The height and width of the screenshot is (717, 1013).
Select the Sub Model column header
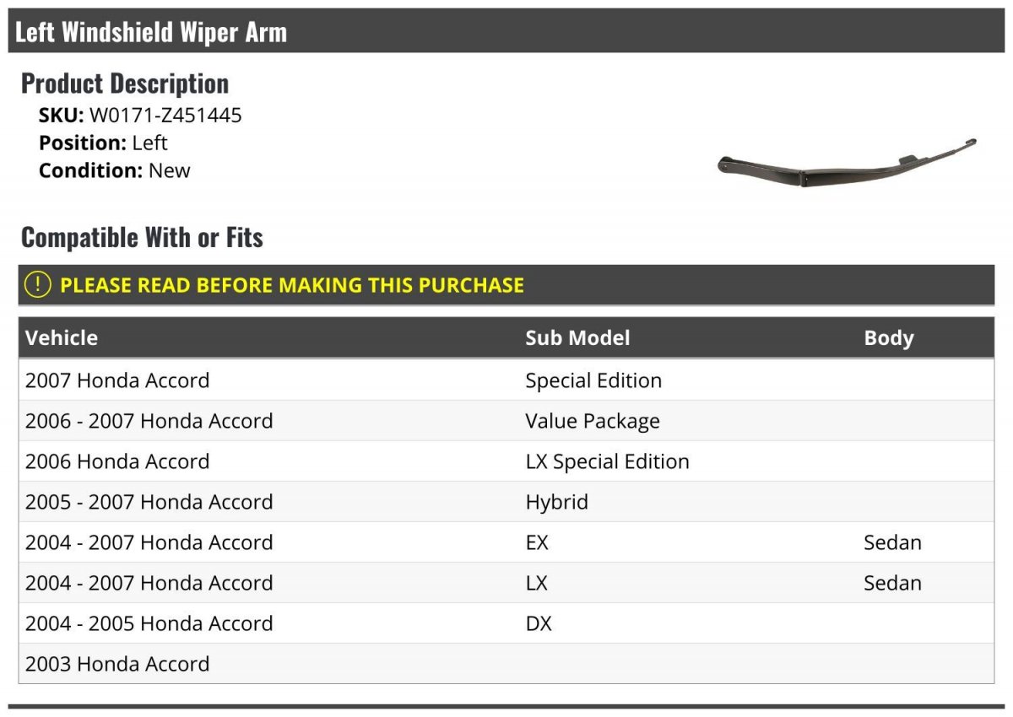point(577,338)
